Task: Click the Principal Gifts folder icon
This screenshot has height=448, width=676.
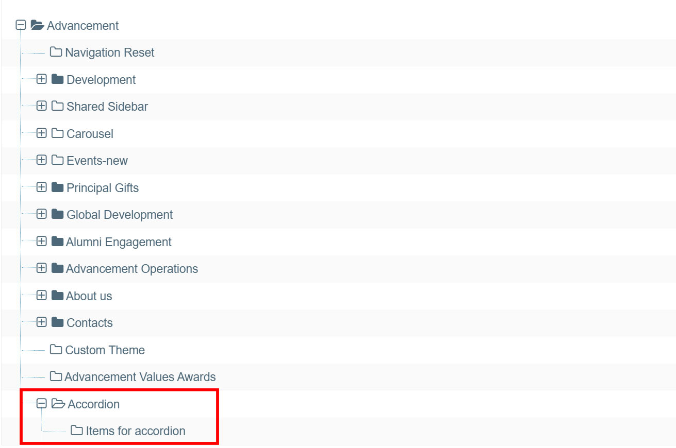Action: (x=57, y=187)
